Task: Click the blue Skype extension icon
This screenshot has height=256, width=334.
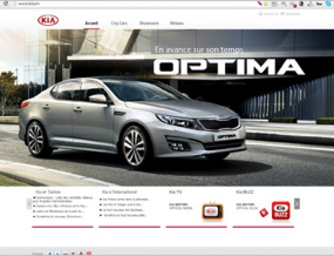Action: click(328, 3)
